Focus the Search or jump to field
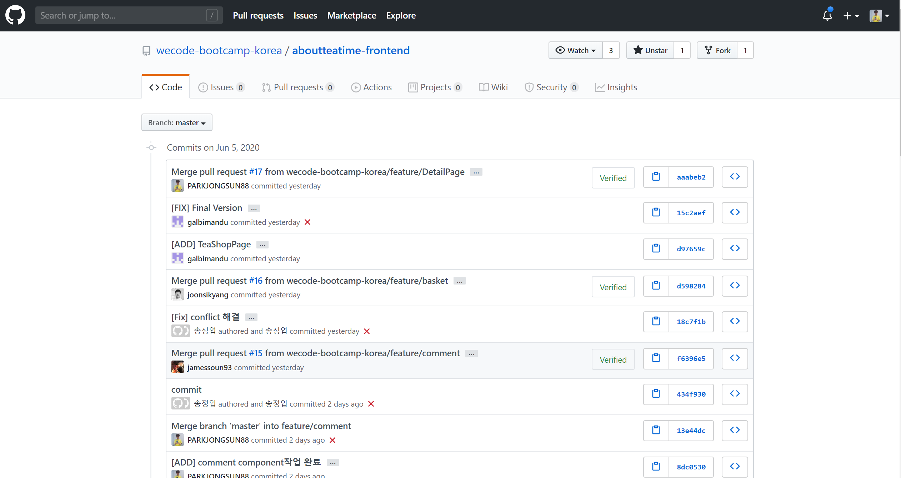Viewport: 901px width, 478px height. 129,15
